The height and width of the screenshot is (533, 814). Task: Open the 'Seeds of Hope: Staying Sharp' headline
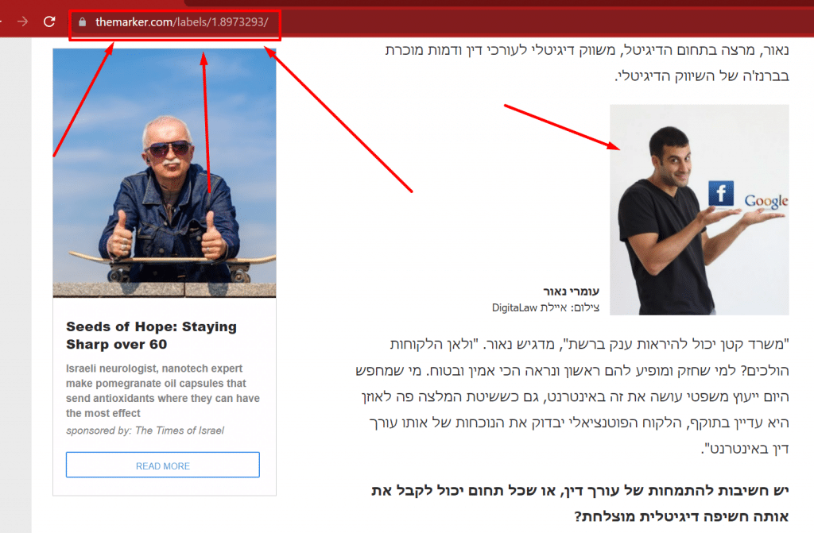tap(151, 335)
